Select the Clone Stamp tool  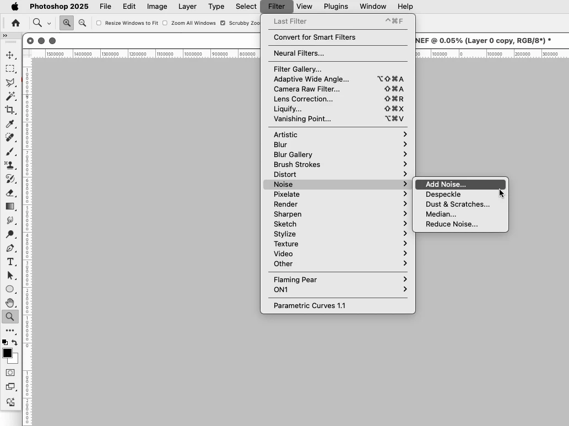10,165
